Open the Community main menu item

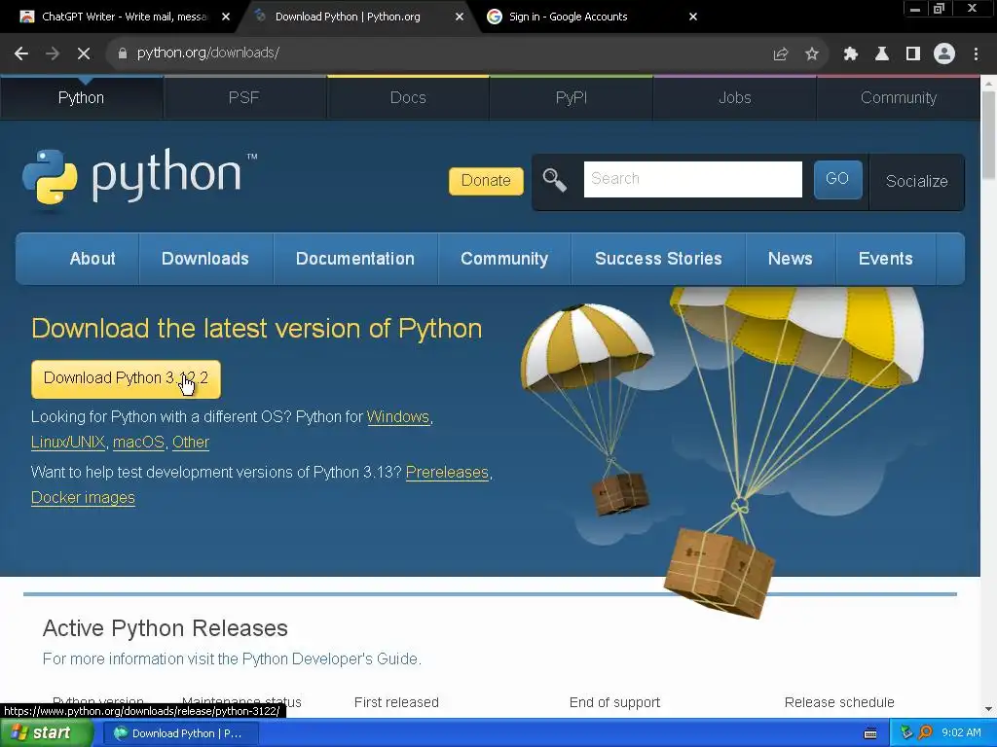pos(504,259)
